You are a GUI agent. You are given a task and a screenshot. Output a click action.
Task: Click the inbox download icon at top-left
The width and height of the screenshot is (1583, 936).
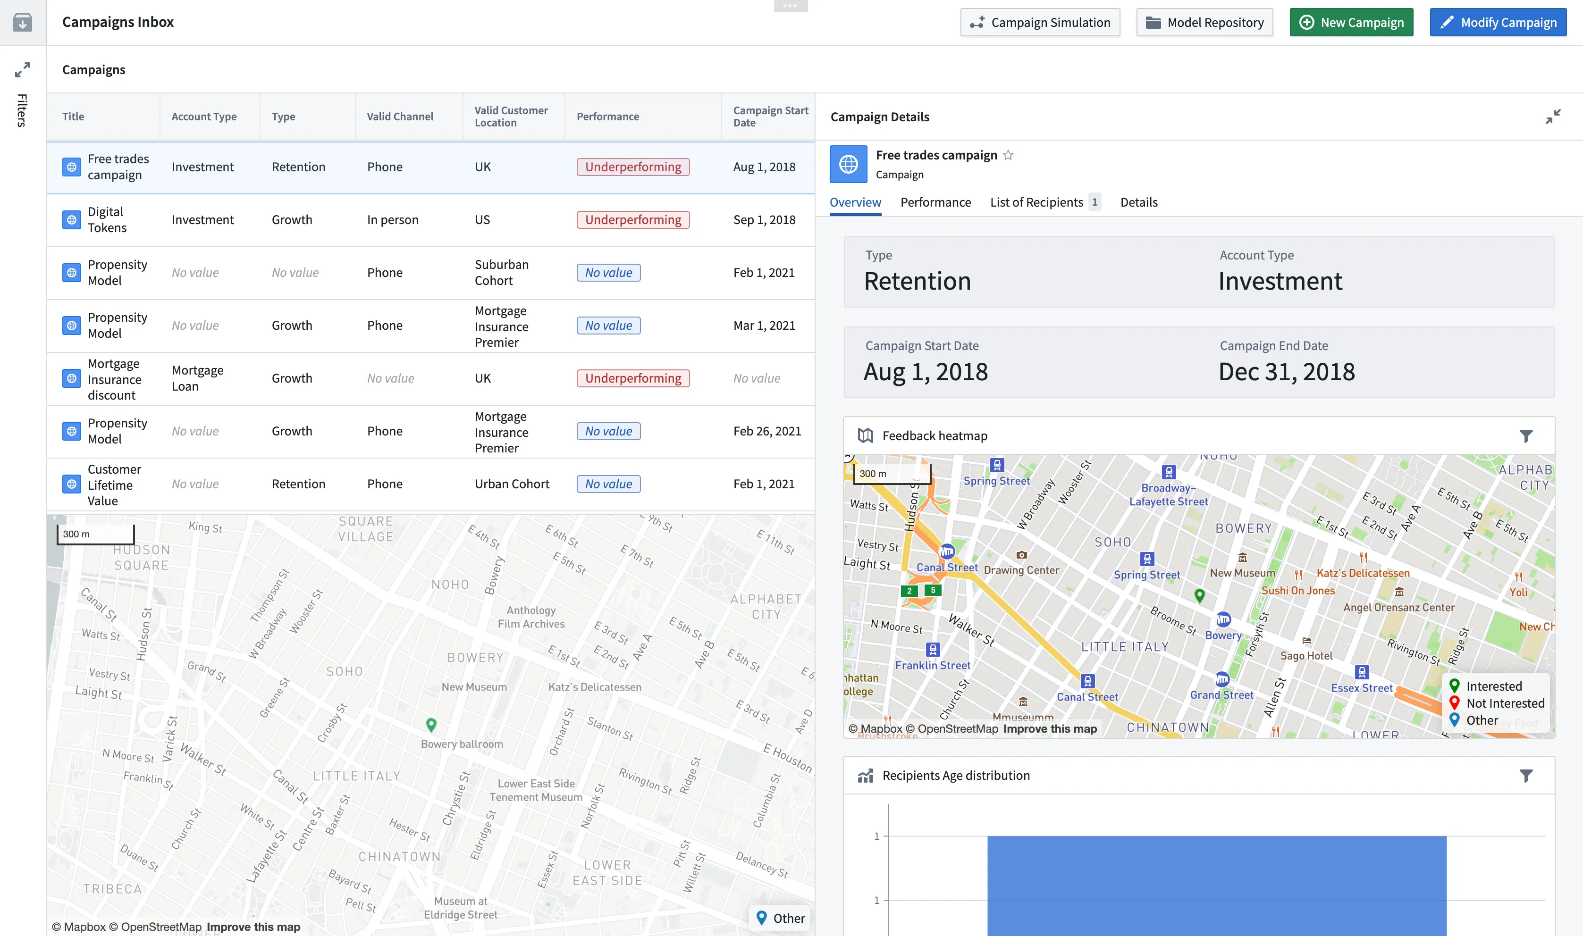click(23, 23)
